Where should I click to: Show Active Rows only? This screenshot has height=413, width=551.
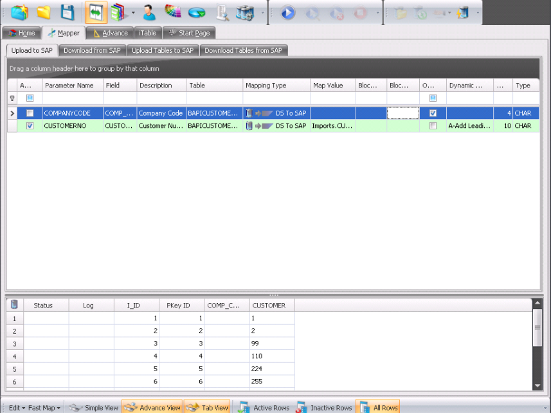click(x=264, y=408)
